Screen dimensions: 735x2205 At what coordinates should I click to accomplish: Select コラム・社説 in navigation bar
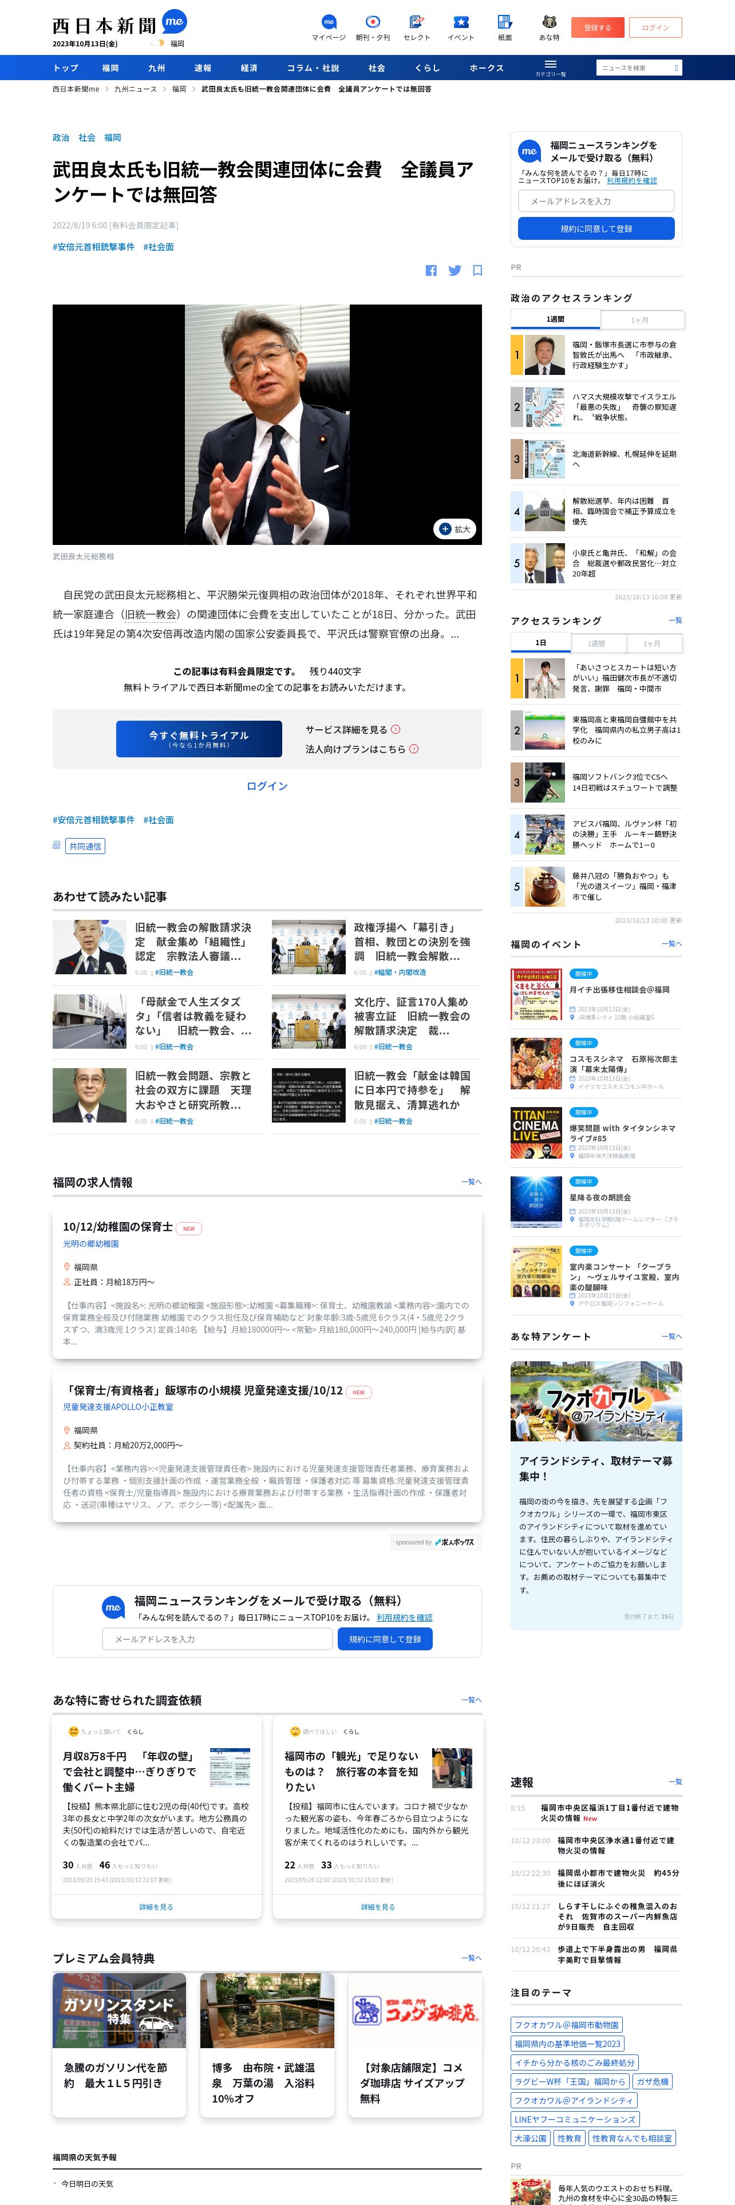(313, 68)
